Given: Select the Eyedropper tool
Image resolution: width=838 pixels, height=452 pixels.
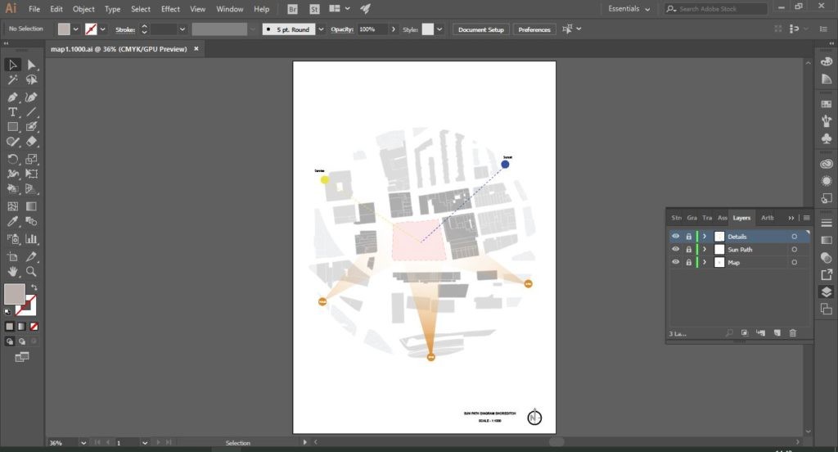Looking at the screenshot, I should click(x=12, y=221).
